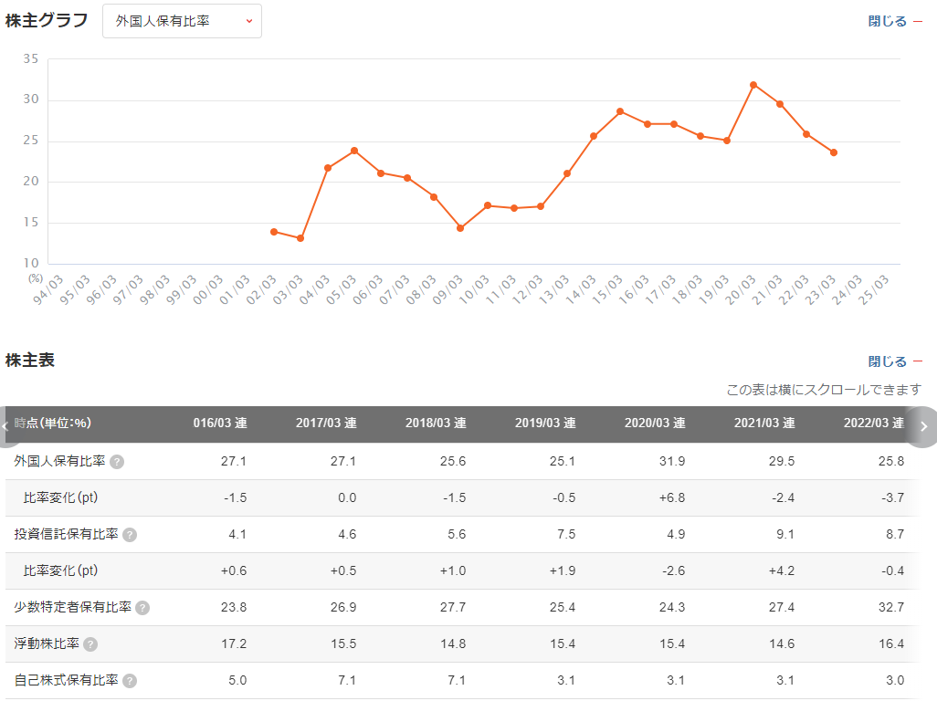The height and width of the screenshot is (701, 937).
Task: Click the 9.1 value in 投資信託保有比率 row
Action: coord(785,534)
